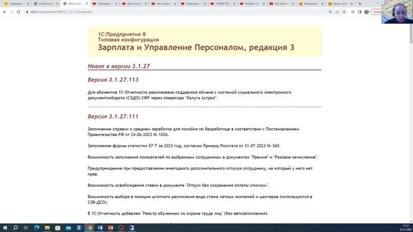
Task: Close the 'Новое в...' tab
Action: pos(57,4)
